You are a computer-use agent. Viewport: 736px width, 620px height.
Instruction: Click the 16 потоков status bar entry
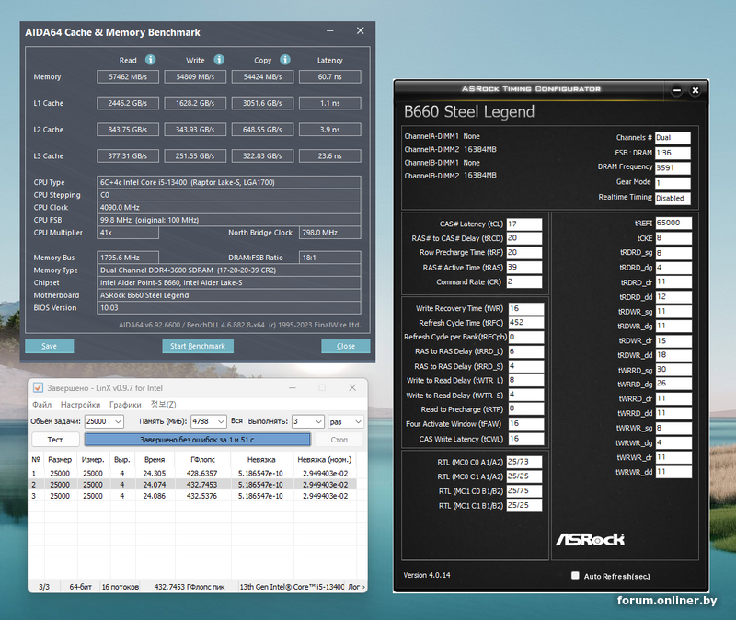[x=121, y=587]
